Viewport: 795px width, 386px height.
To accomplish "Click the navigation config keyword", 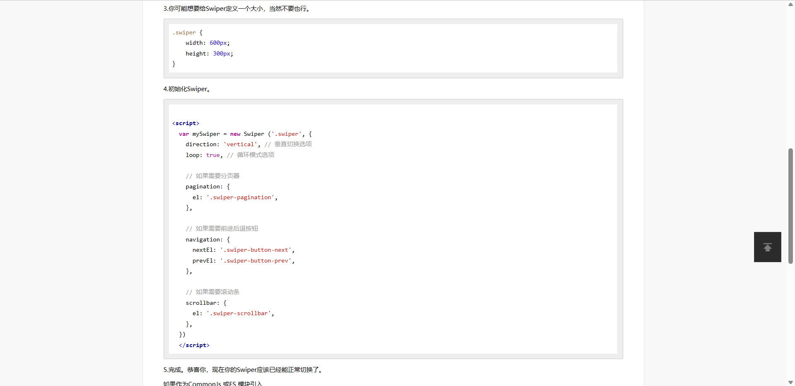I will (203, 239).
